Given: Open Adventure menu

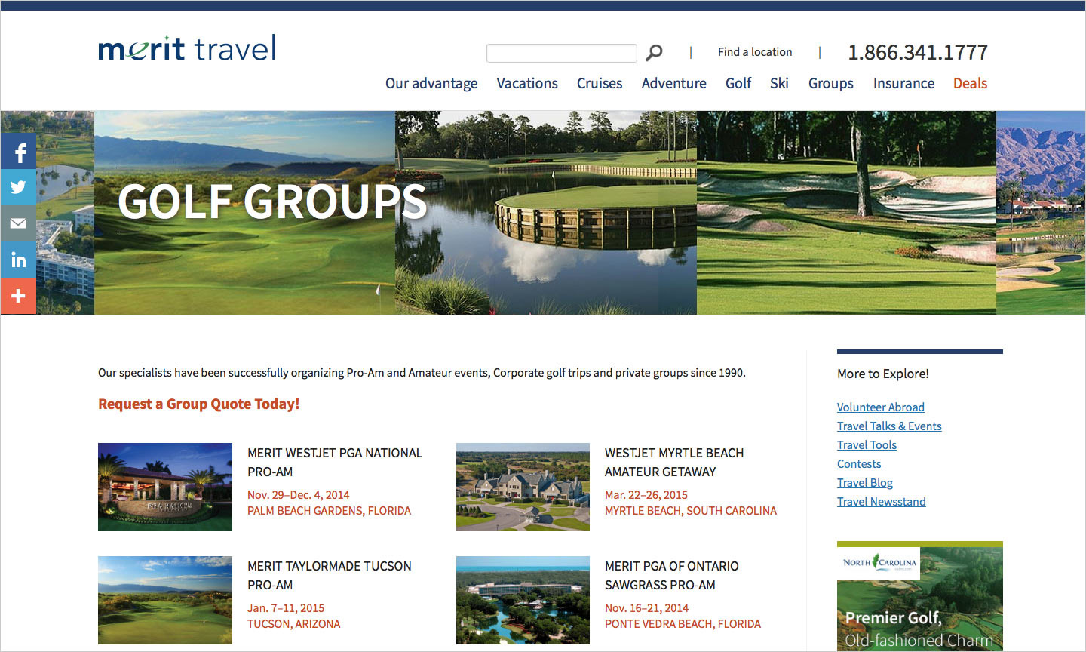Looking at the screenshot, I should [674, 84].
